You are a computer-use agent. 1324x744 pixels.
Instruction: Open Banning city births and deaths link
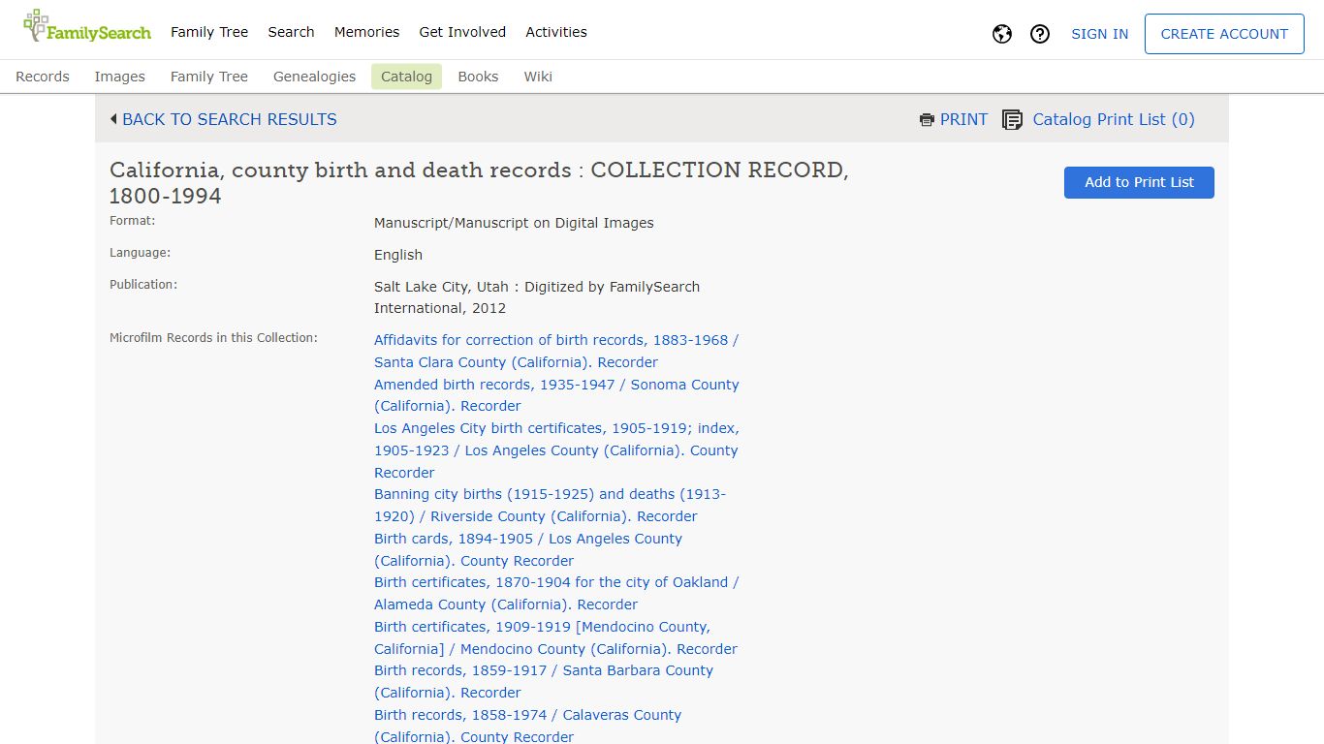(550, 505)
